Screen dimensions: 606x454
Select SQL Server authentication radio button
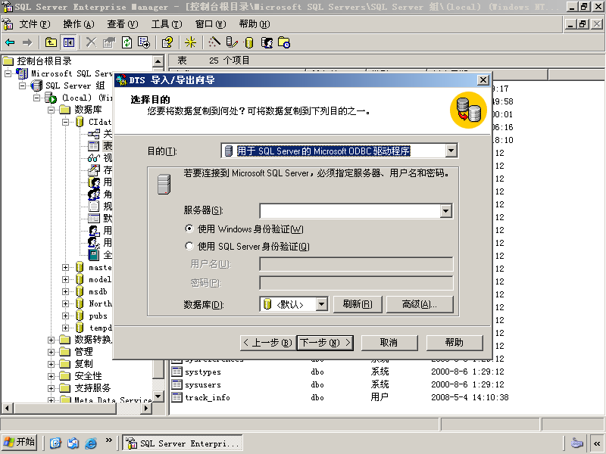[x=189, y=246]
